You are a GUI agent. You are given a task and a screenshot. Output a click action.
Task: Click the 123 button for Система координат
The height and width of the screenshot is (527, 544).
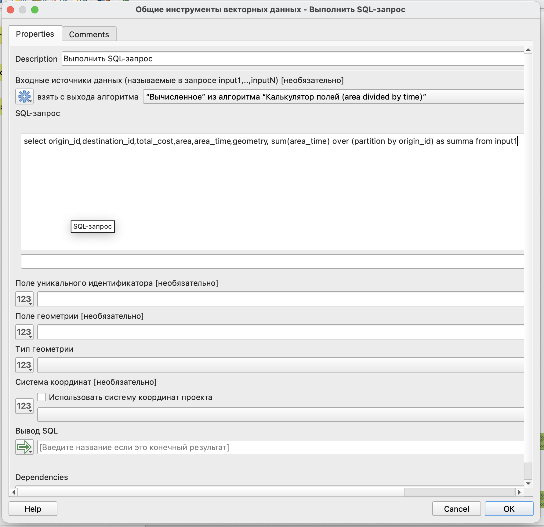(24, 406)
